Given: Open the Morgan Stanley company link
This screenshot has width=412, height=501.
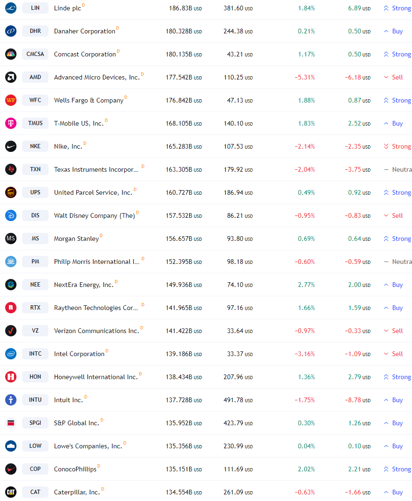Looking at the screenshot, I should point(76,239).
